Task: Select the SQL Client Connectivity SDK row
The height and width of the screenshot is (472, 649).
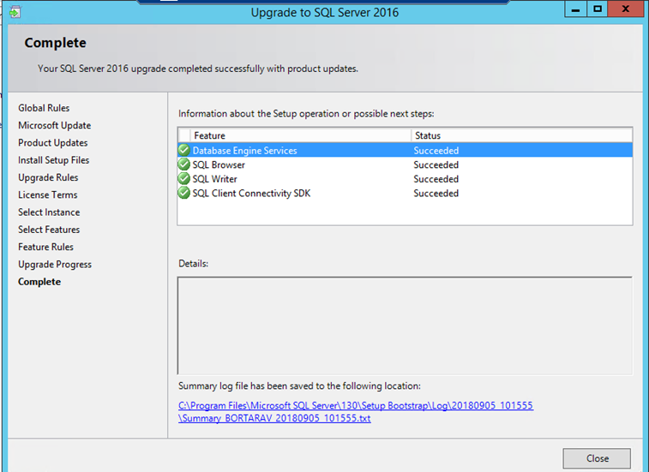Action: (251, 194)
